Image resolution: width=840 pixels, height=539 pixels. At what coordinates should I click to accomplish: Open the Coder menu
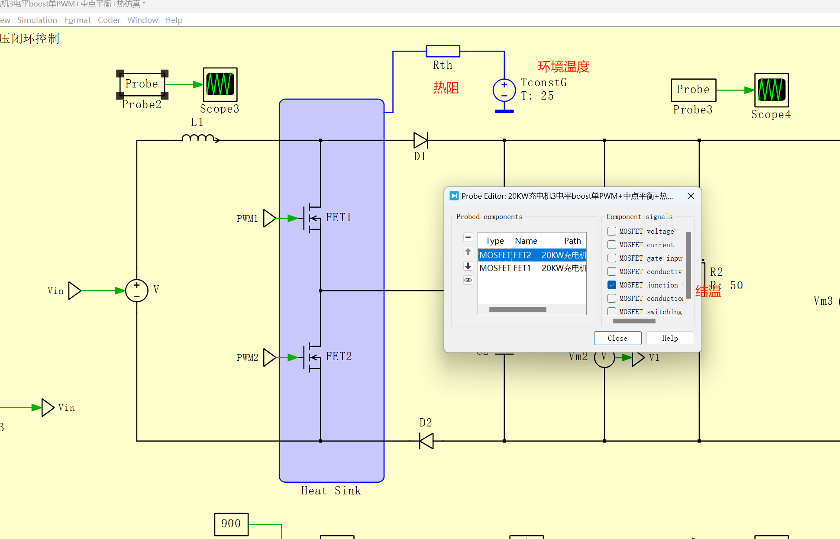pyautogui.click(x=109, y=20)
